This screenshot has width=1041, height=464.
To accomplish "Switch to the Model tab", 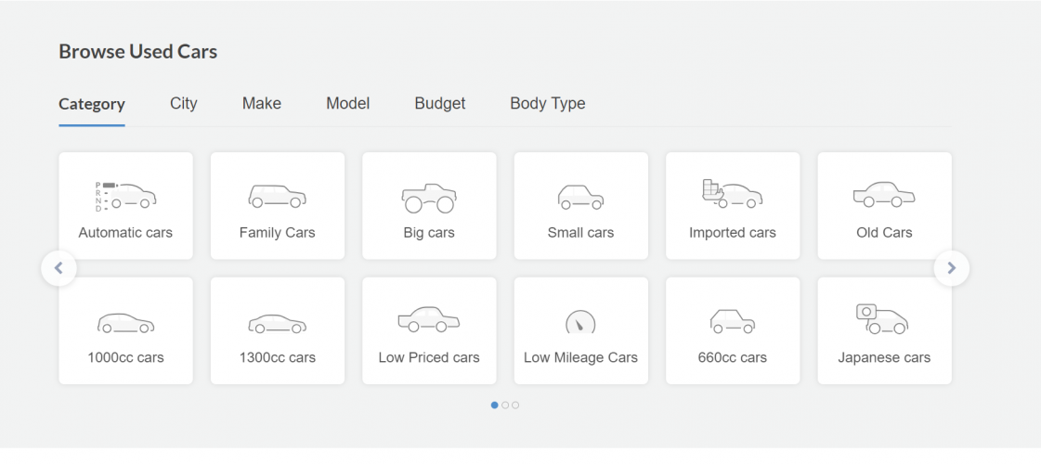I will click(x=348, y=104).
